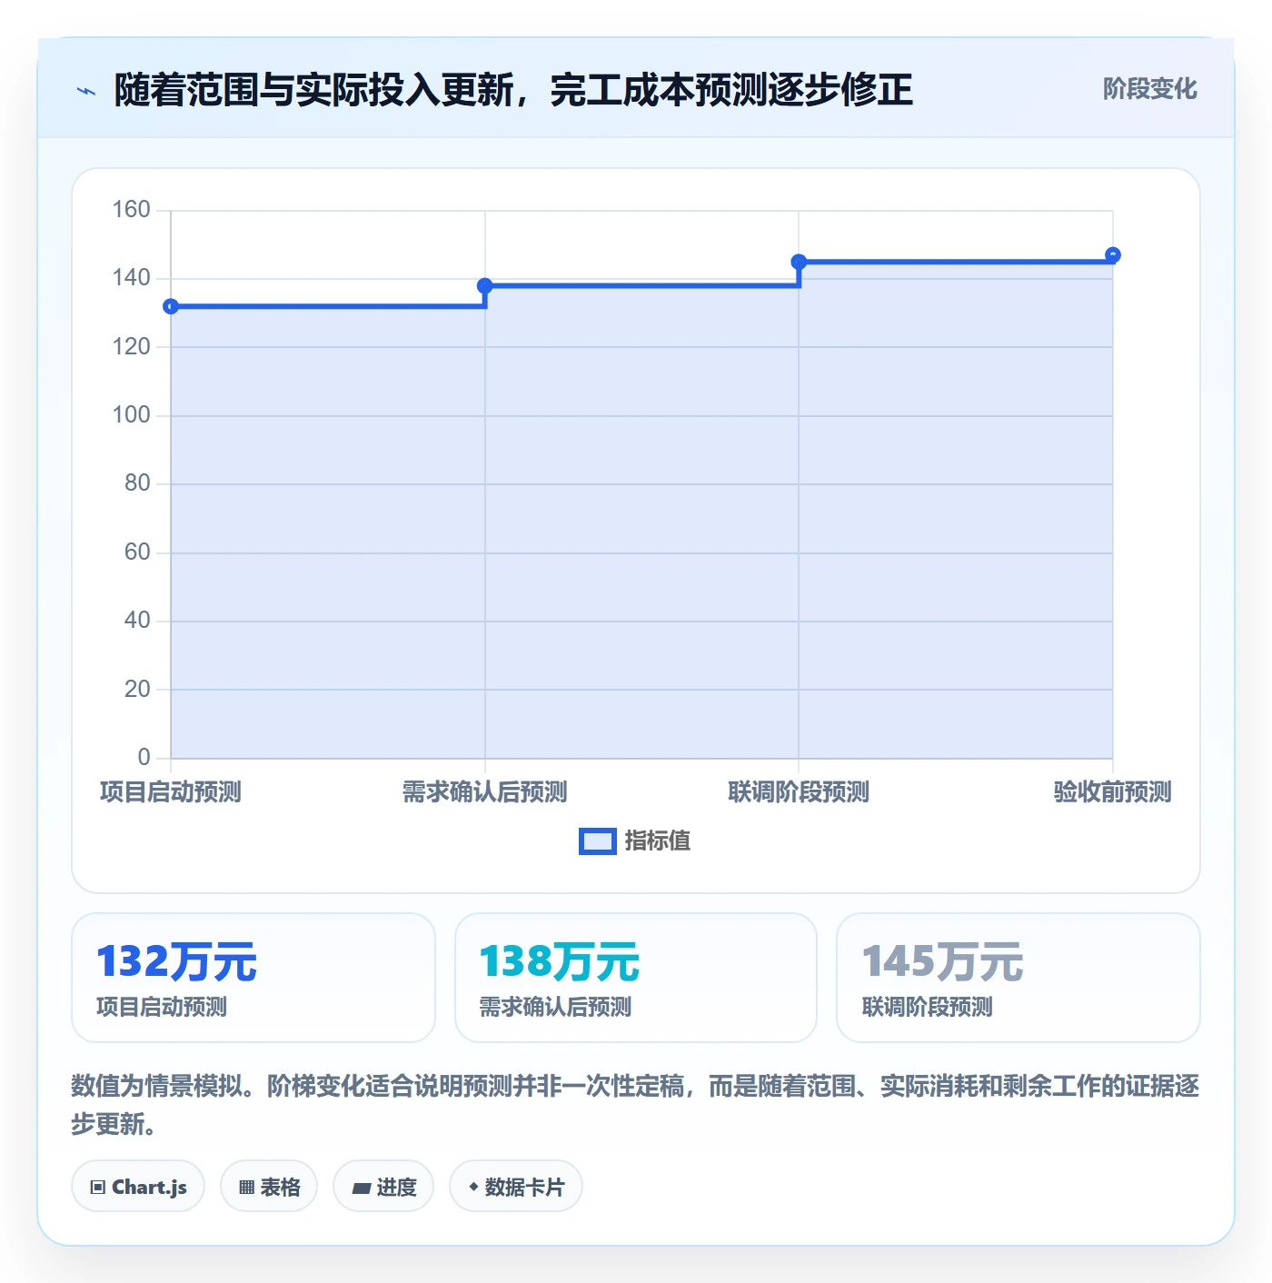Screen dimensions: 1272x1283
Task: Open the 132万元 stat card
Action: click(x=253, y=978)
